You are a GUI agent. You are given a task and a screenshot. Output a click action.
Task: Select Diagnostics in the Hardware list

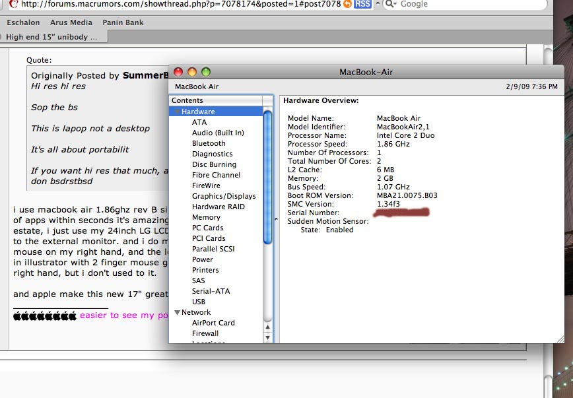213,154
